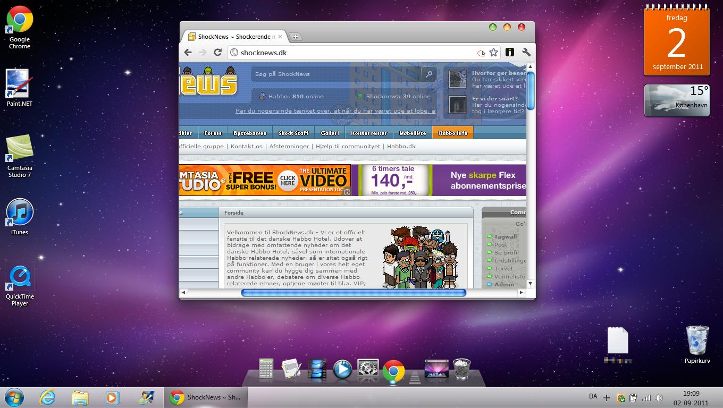
Task: Open the Møbelliste menu item
Action: click(412, 133)
